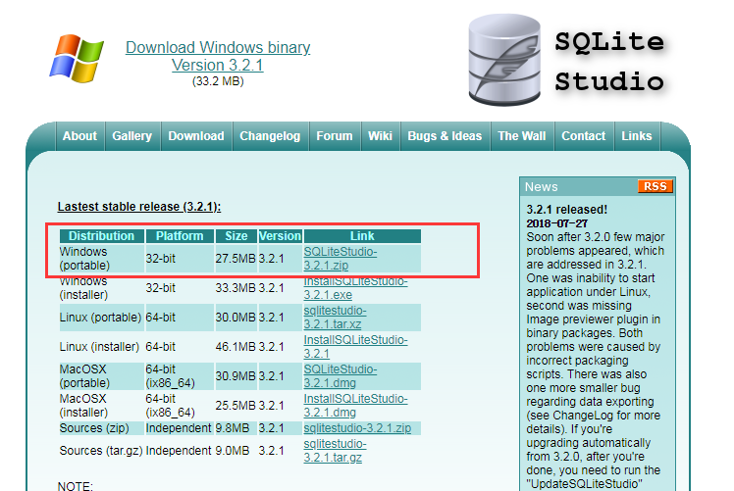Click the '(33.2 MB)' size label
Screen dimensions: 734x491
click(x=218, y=81)
